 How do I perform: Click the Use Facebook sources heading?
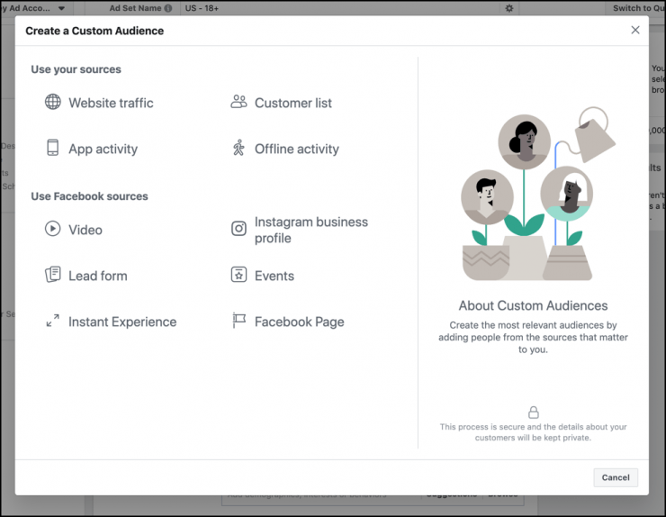point(89,196)
